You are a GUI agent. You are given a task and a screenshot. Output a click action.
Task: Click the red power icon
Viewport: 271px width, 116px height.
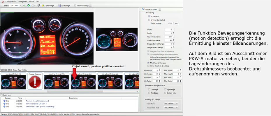[x=3, y=2]
